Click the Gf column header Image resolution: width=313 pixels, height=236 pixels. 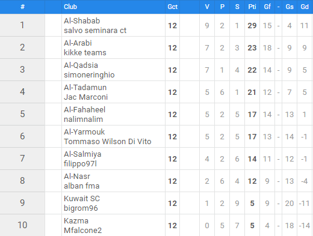coord(267,7)
